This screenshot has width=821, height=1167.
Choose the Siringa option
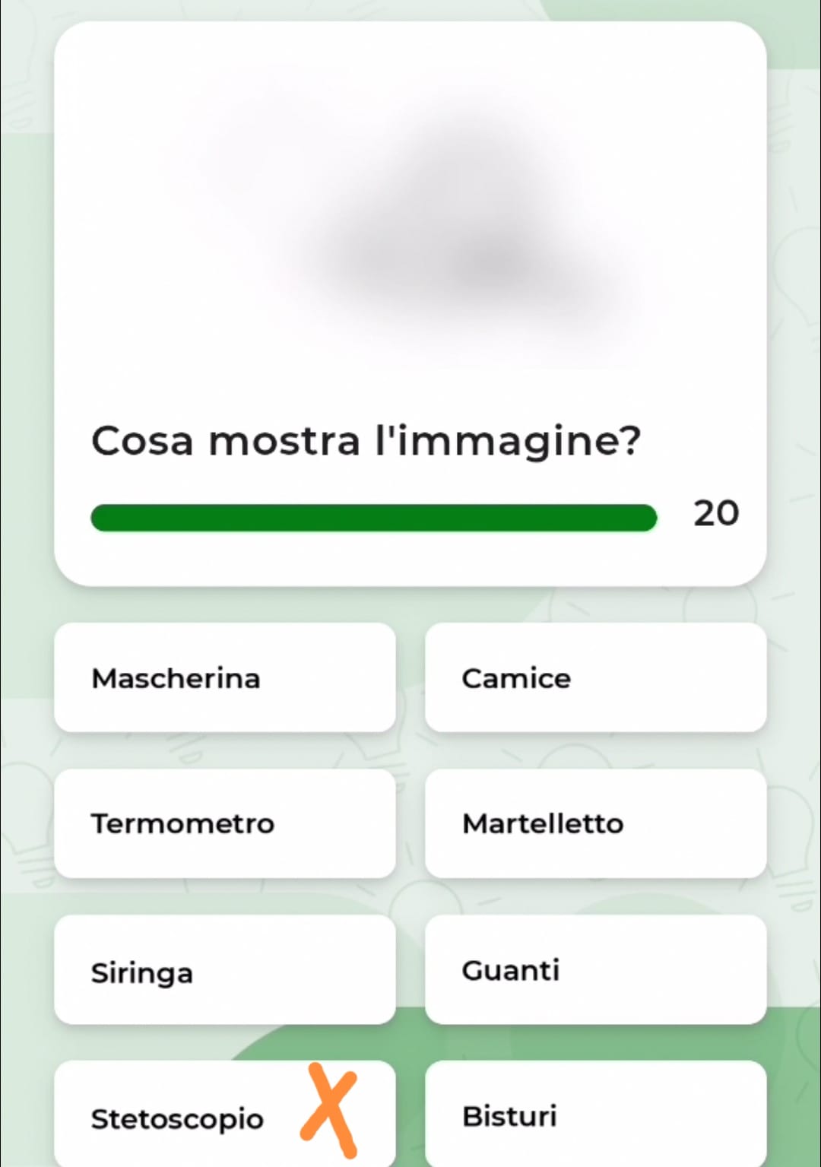(x=224, y=971)
